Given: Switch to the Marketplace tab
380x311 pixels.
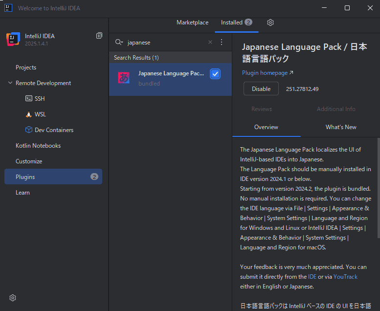Looking at the screenshot, I should [x=192, y=22].
